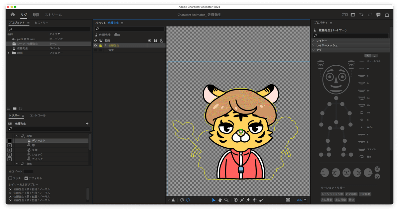This screenshot has width=399, height=211.
Task: Undo with the top bar arrow
Action: click(361, 15)
